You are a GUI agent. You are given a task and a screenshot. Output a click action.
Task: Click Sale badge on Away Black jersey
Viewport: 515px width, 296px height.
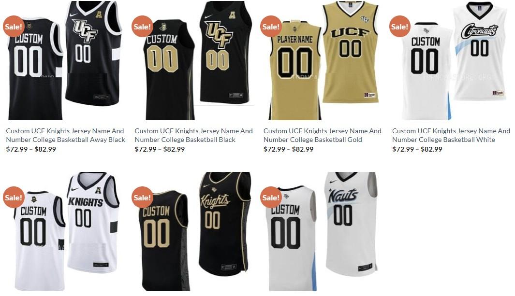[x=14, y=26]
